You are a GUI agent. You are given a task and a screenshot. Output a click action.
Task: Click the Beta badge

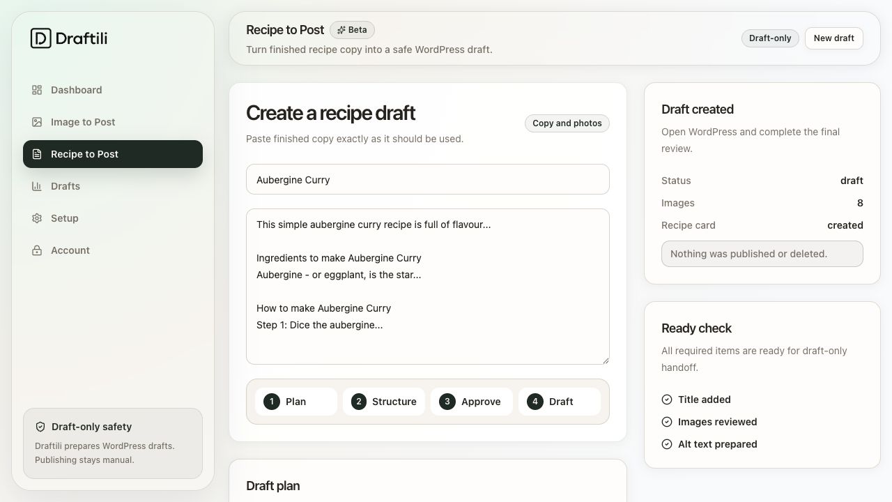pyautogui.click(x=353, y=30)
